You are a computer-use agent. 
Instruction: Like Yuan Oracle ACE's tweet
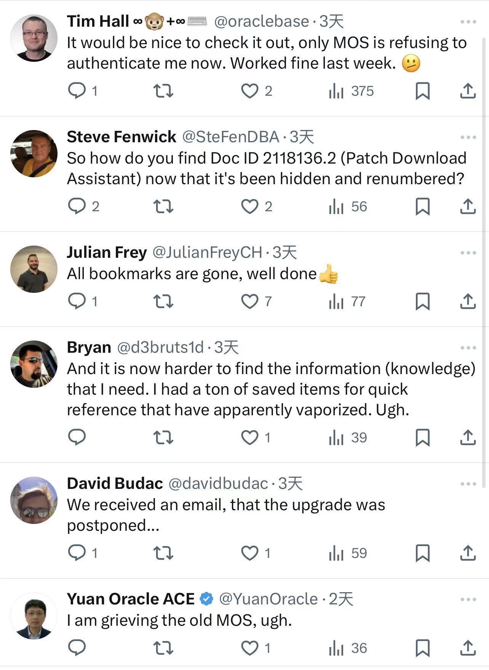(250, 648)
